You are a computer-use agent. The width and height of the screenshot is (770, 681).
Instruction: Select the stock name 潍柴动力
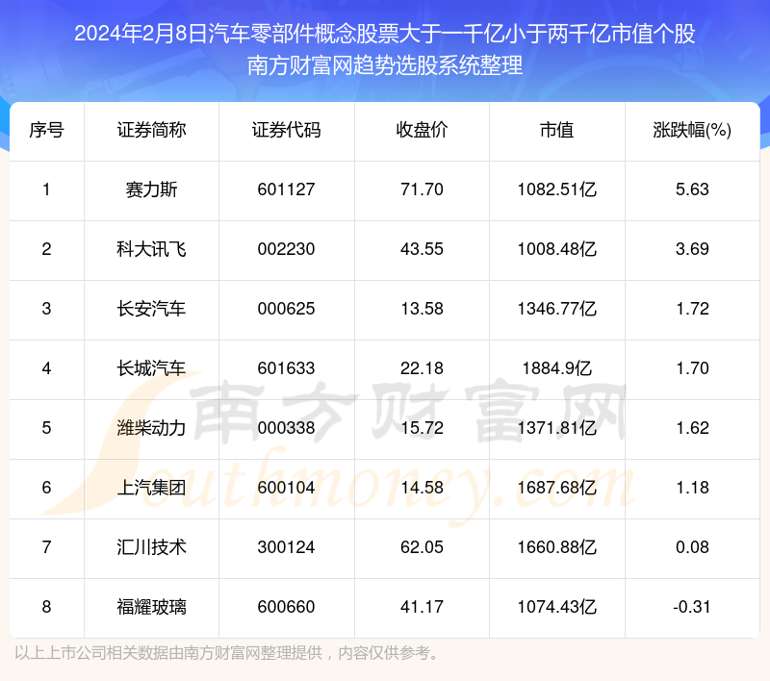click(151, 428)
